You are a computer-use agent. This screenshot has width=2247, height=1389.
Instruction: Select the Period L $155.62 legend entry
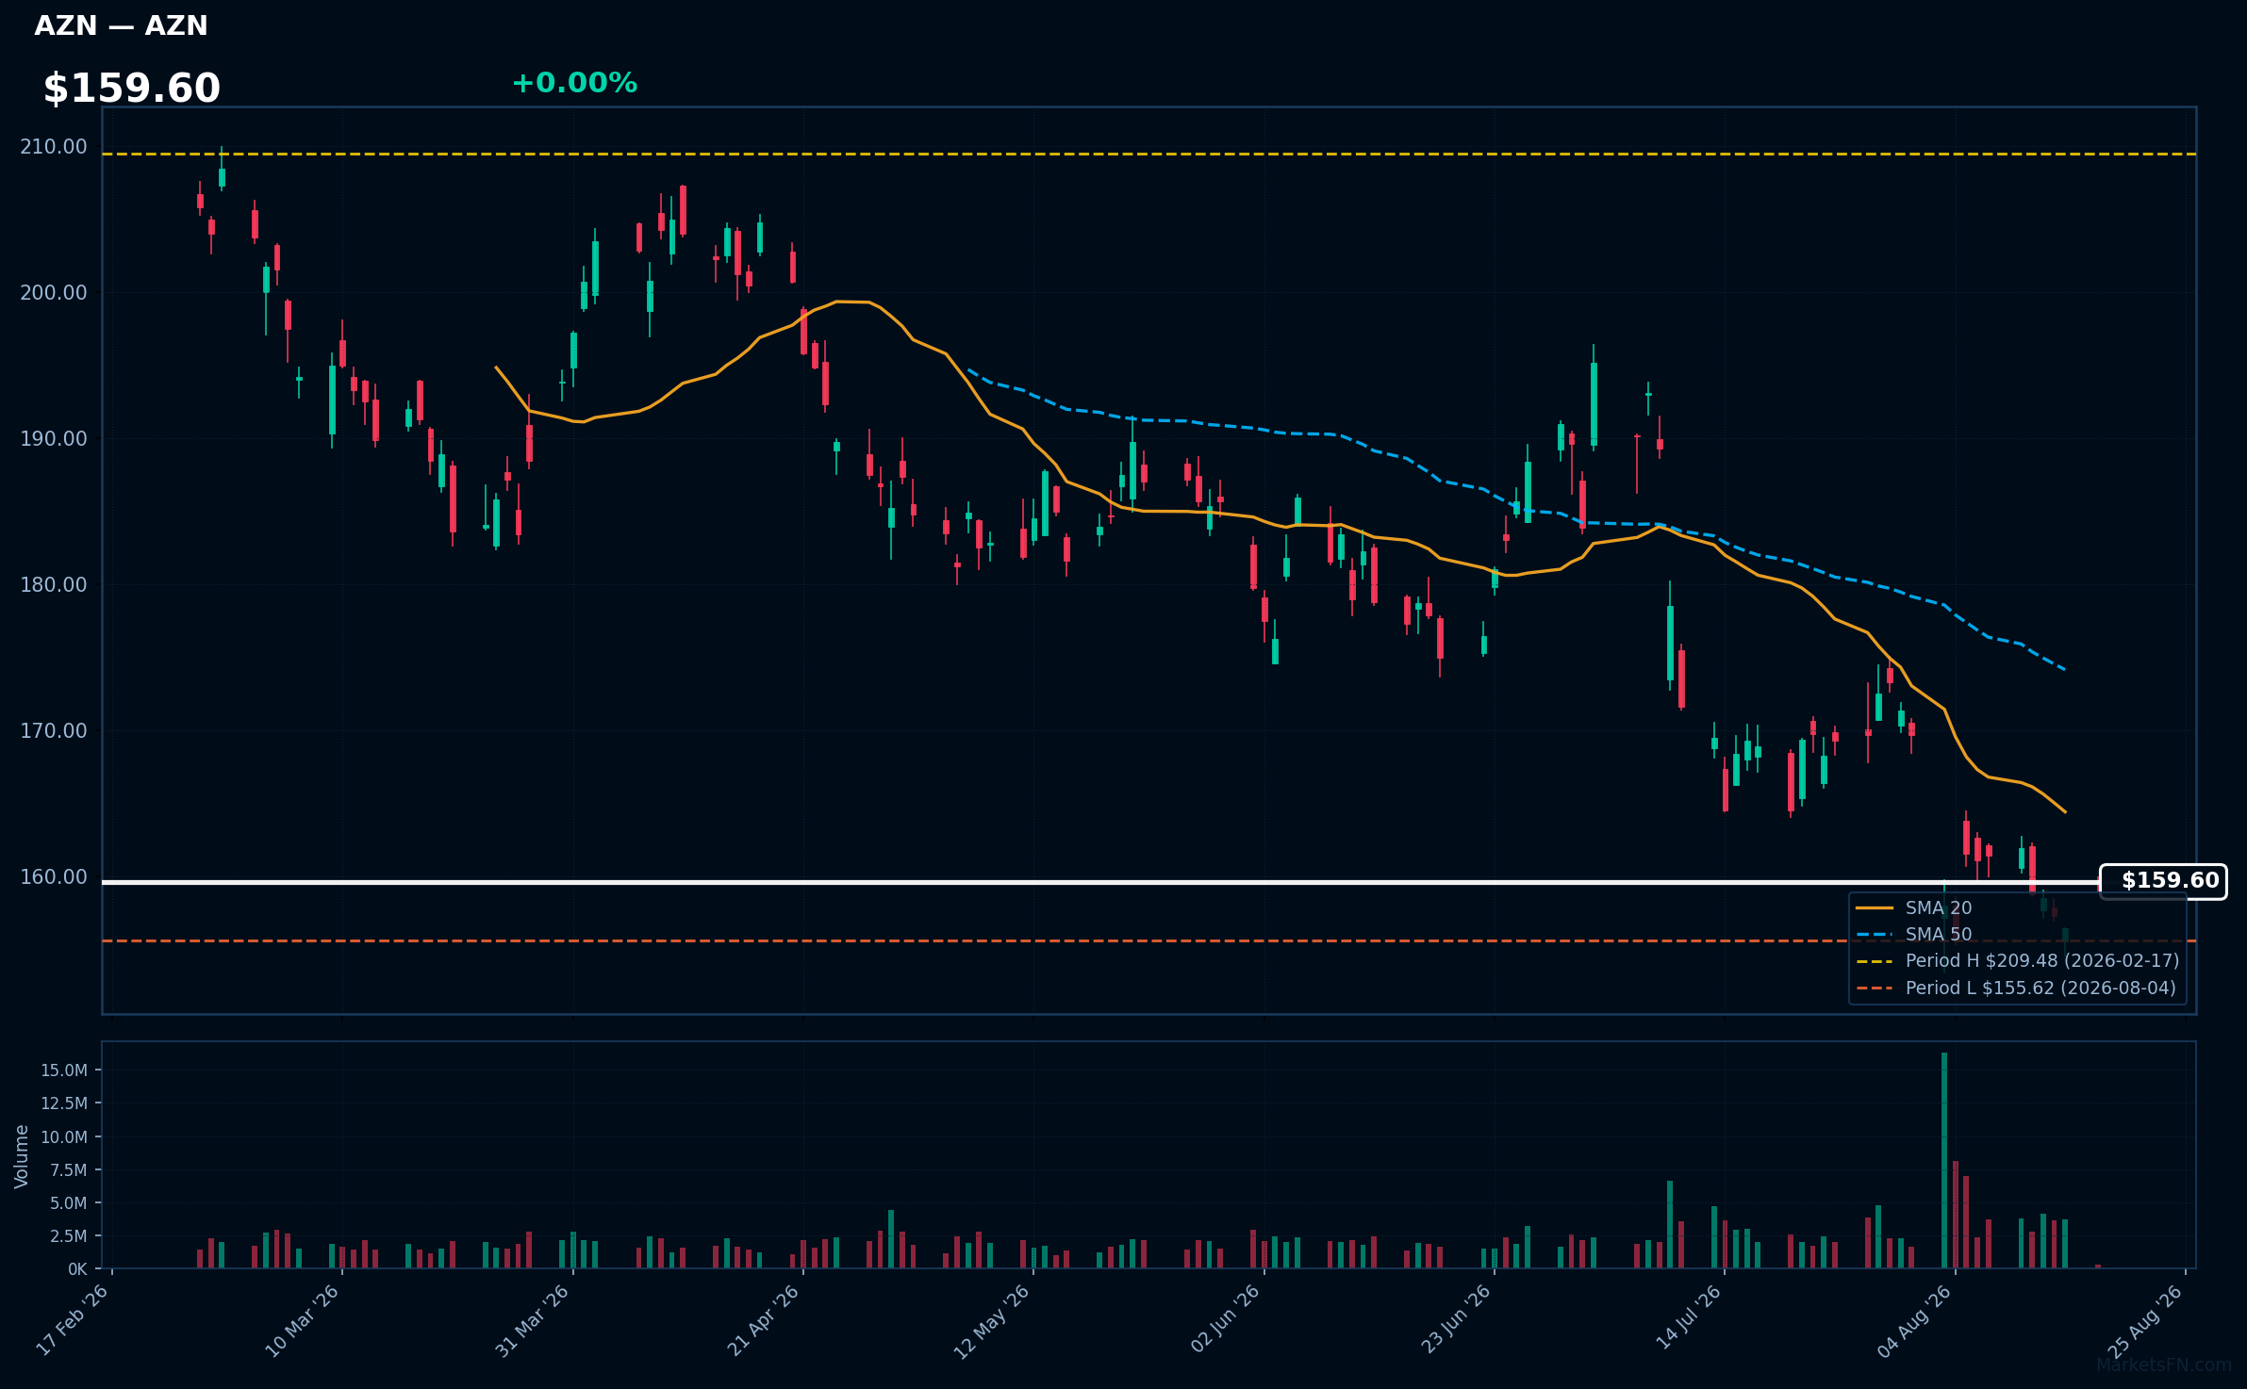click(x=2040, y=989)
